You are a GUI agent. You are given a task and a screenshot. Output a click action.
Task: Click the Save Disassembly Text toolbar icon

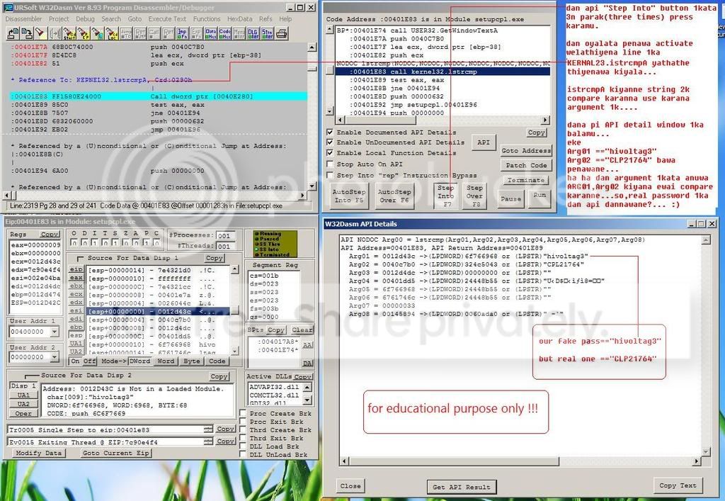point(26,33)
